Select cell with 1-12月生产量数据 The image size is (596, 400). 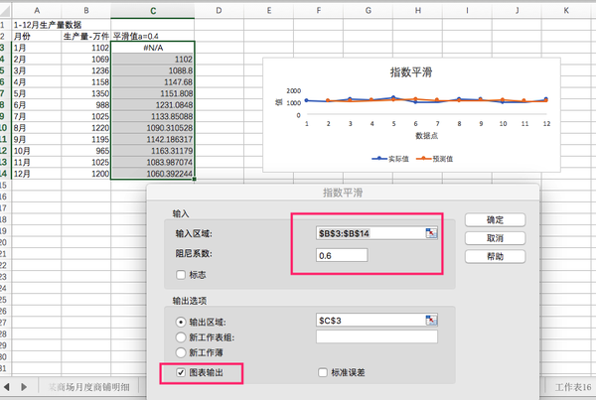[37, 25]
